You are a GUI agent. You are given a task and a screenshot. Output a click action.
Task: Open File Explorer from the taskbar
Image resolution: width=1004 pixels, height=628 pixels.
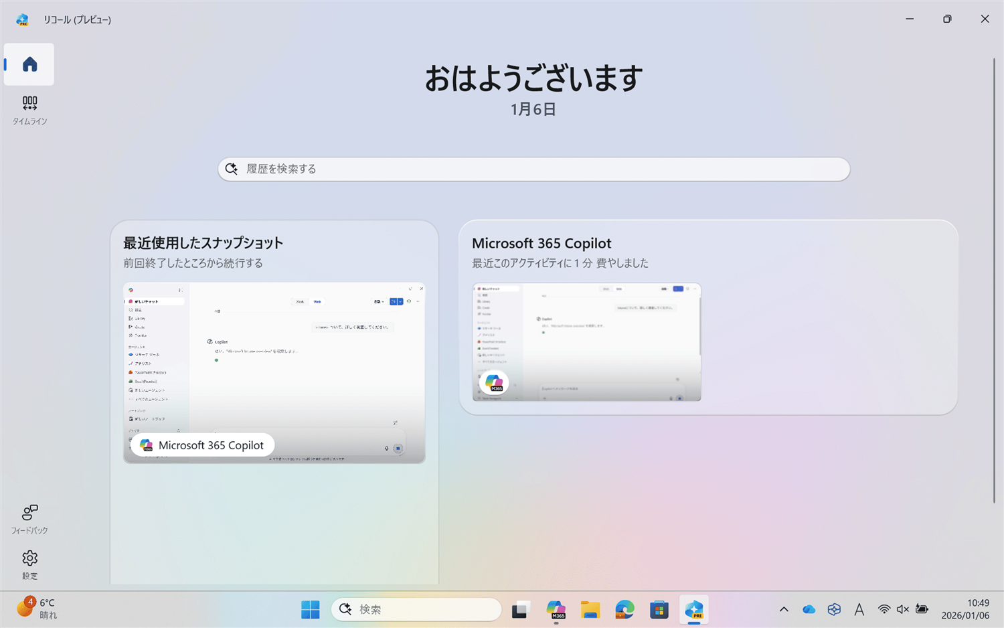coord(590,609)
